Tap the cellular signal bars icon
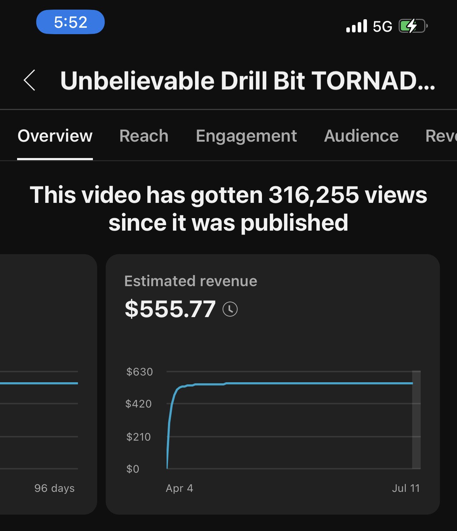Viewport: 457px width, 531px height. [356, 26]
